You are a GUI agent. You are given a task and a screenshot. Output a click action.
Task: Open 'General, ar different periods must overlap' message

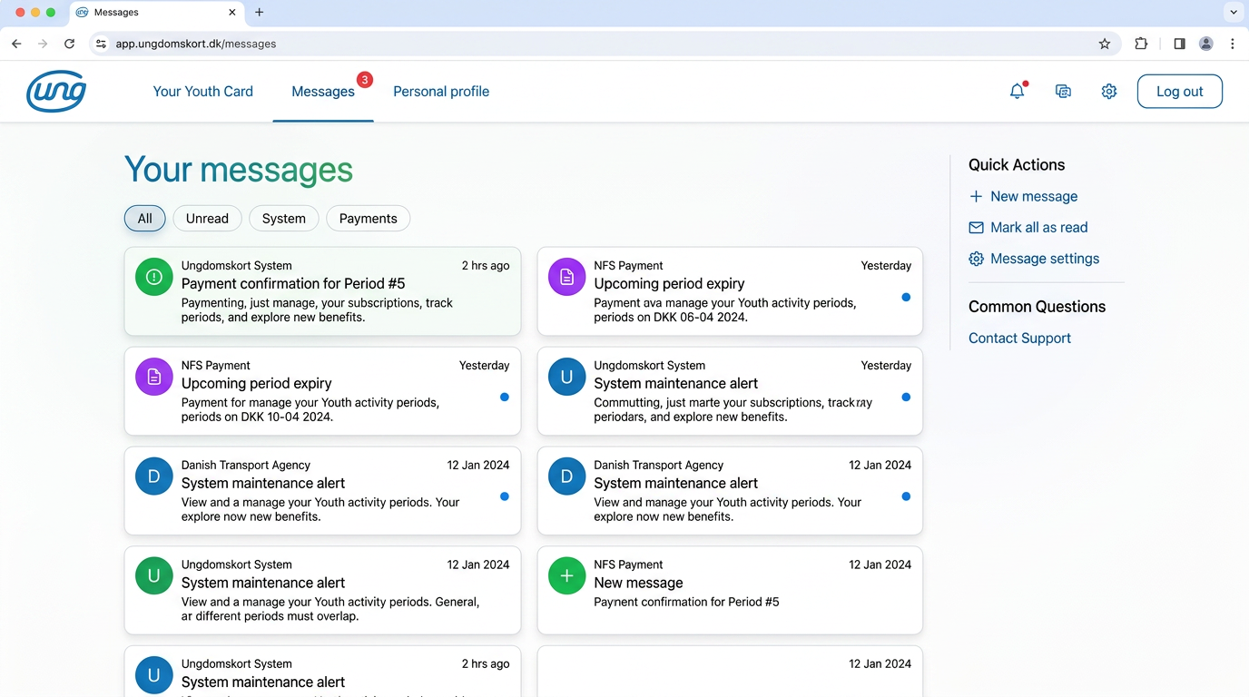322,590
